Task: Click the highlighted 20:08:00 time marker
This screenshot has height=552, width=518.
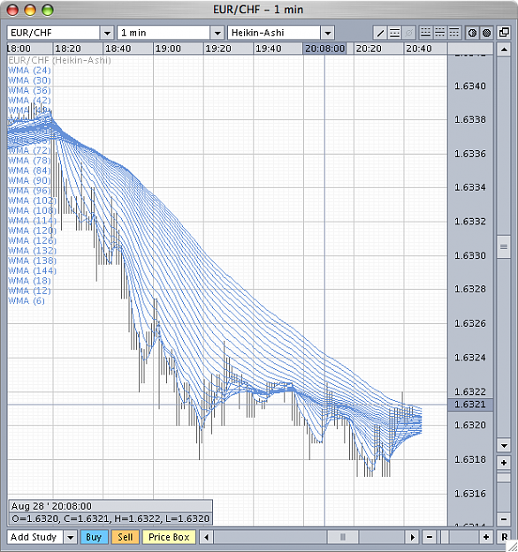Action: (x=324, y=49)
